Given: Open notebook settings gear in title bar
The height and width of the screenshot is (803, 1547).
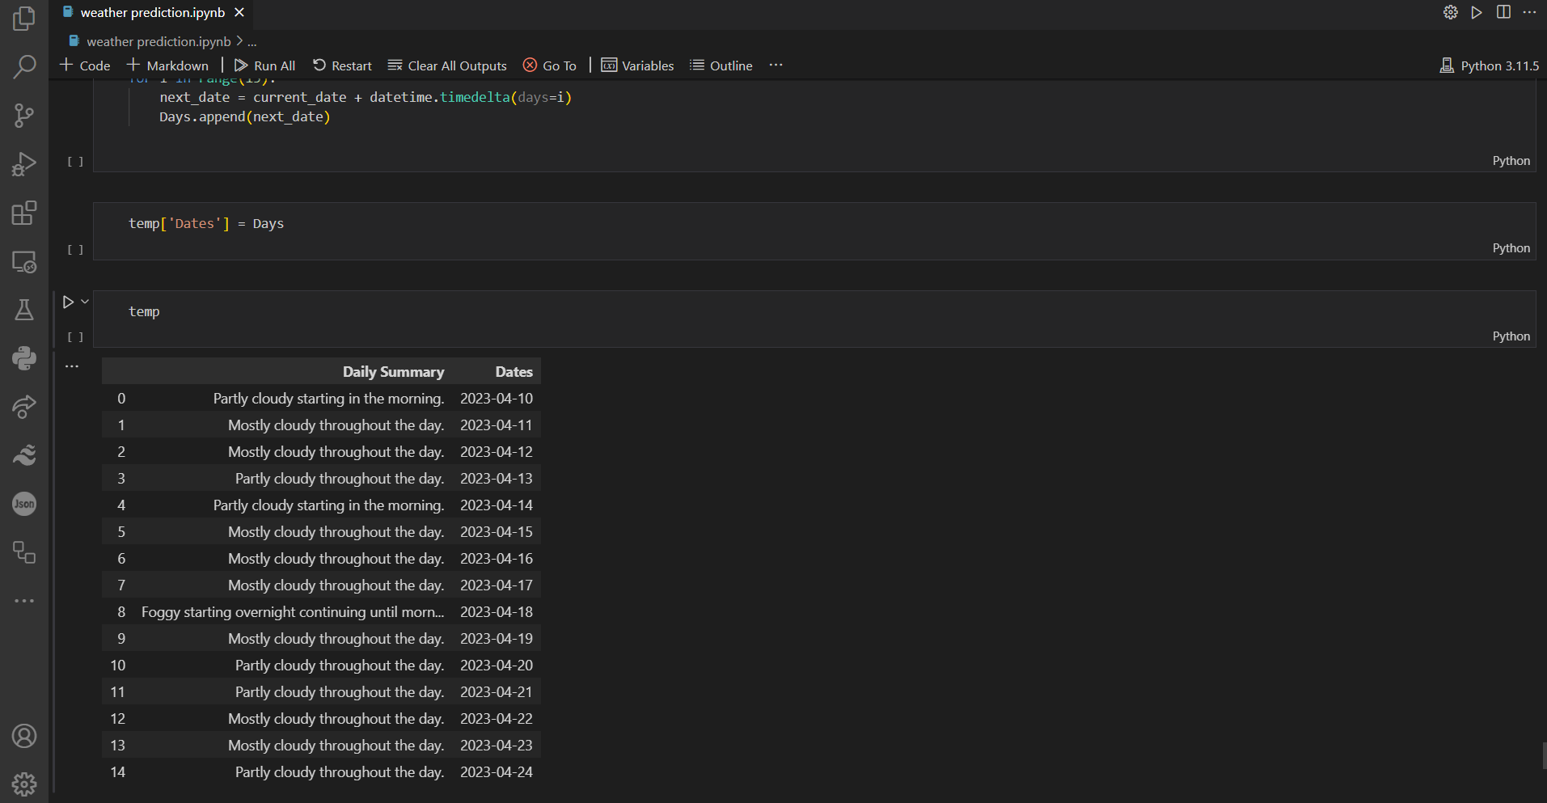Looking at the screenshot, I should tap(1451, 12).
